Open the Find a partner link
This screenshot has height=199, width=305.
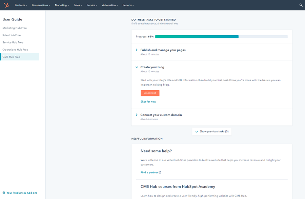click(149, 172)
